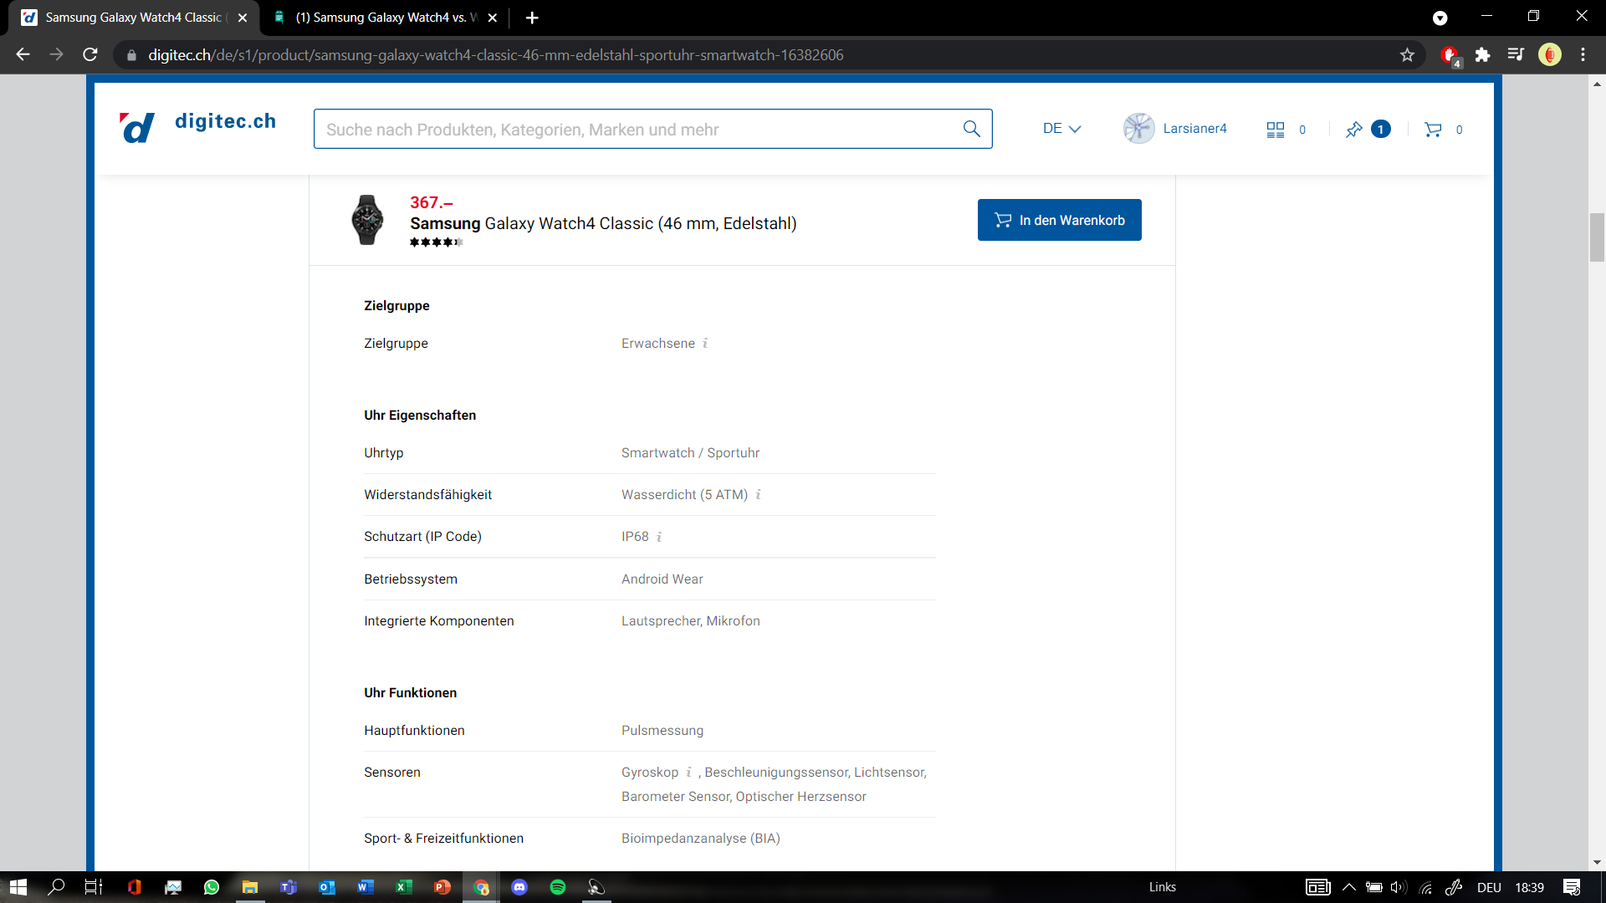The width and height of the screenshot is (1606, 903).
Task: Click the Galaxy Watch4 product thumbnail
Action: [x=367, y=220]
